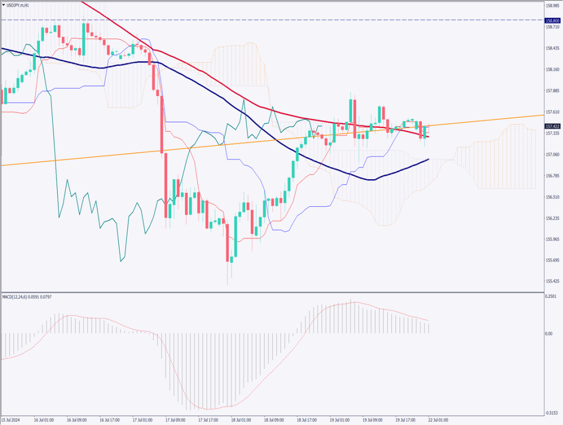Select the dashed horizontal line at 158.800
Image resolution: width=563 pixels, height=425 pixels.
[x=275, y=20]
